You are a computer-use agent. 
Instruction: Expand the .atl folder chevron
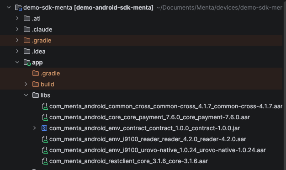tap(17, 18)
